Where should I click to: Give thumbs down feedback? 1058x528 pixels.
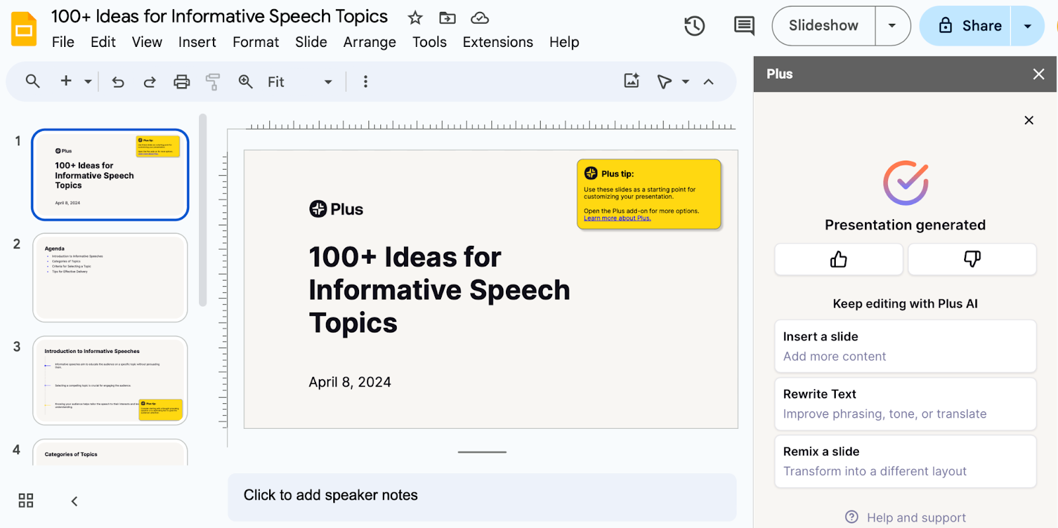tap(971, 259)
